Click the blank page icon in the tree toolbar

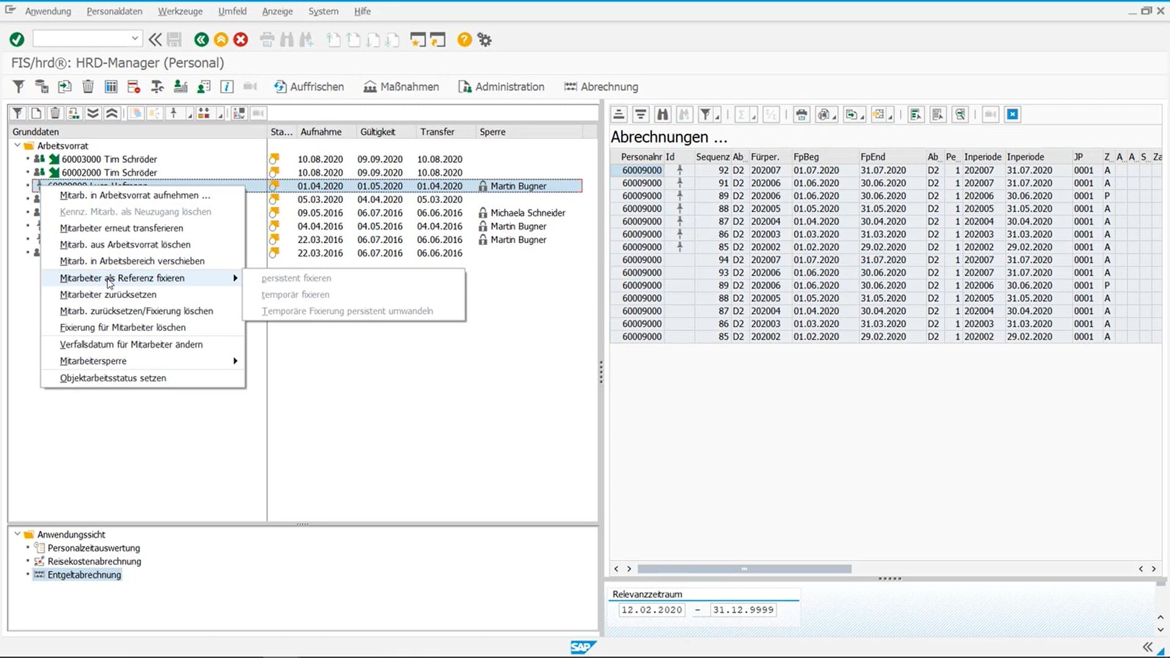(x=36, y=113)
